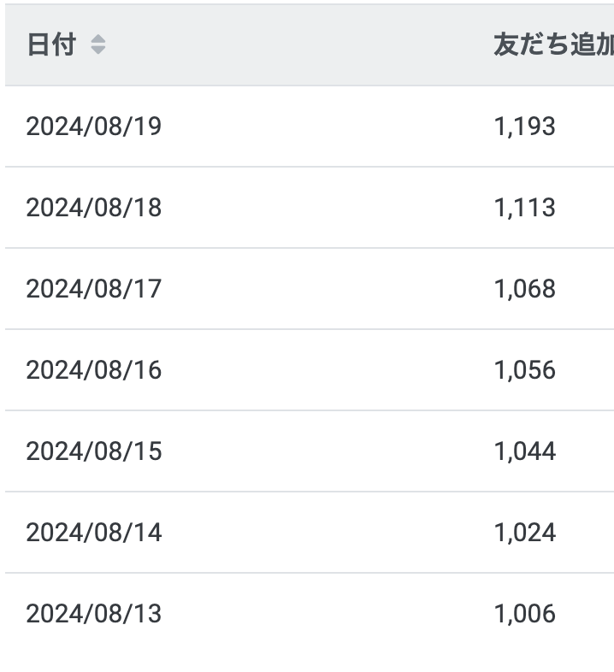The image size is (614, 672).
Task: Select the date 2024/08/15
Action: (x=93, y=451)
